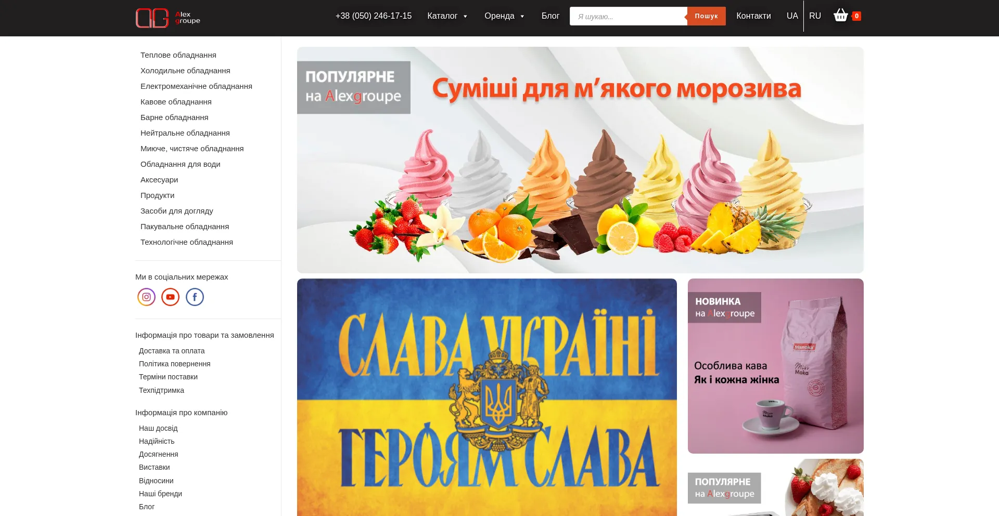Click the search field 'Я шукаю...'
This screenshot has width=999, height=516.
point(628,17)
